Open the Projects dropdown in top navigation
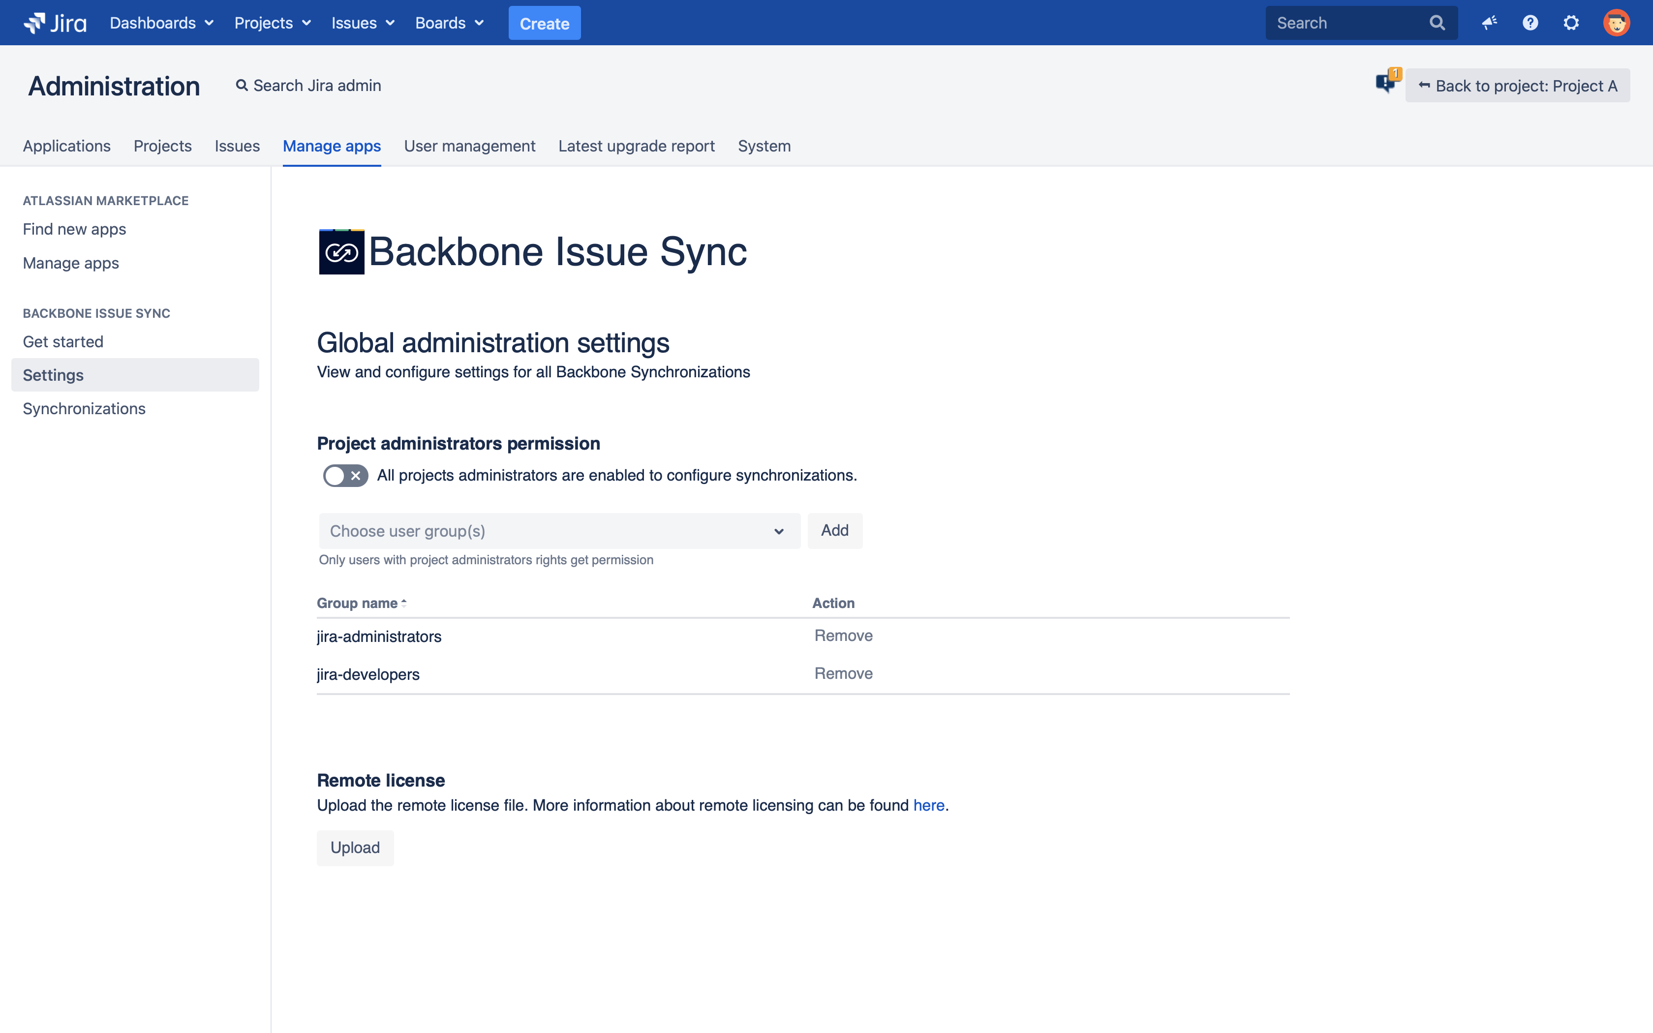1653x1033 pixels. coord(273,23)
